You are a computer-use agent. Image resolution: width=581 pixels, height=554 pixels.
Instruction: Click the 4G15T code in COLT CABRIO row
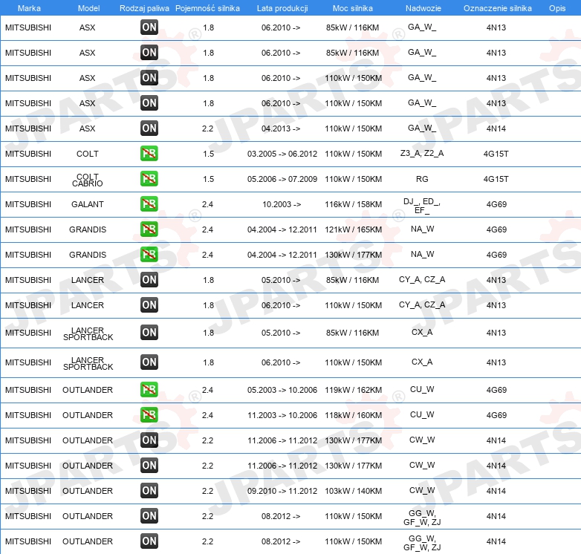pyautogui.click(x=496, y=179)
